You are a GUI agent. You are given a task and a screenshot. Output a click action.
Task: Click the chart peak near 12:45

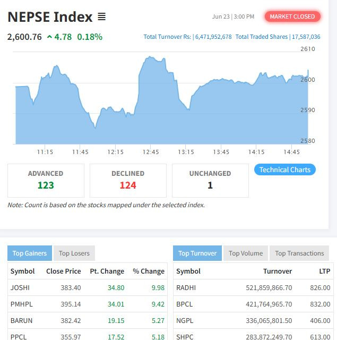point(151,57)
